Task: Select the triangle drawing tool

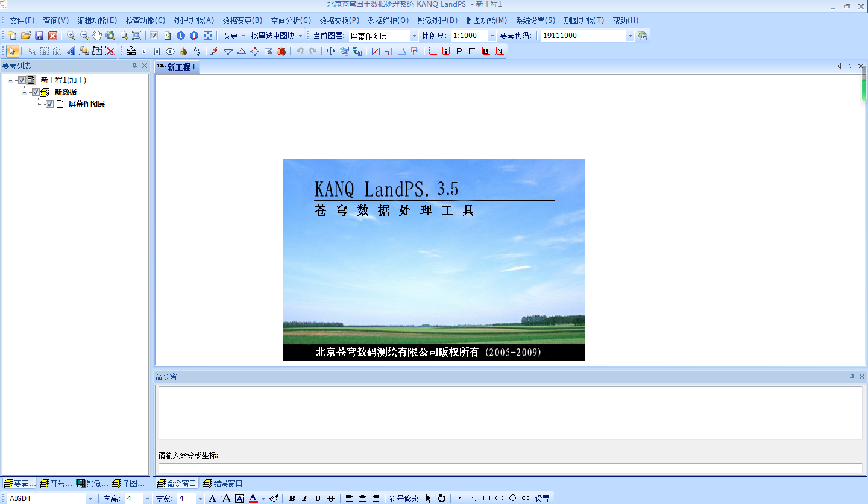Action: [241, 51]
